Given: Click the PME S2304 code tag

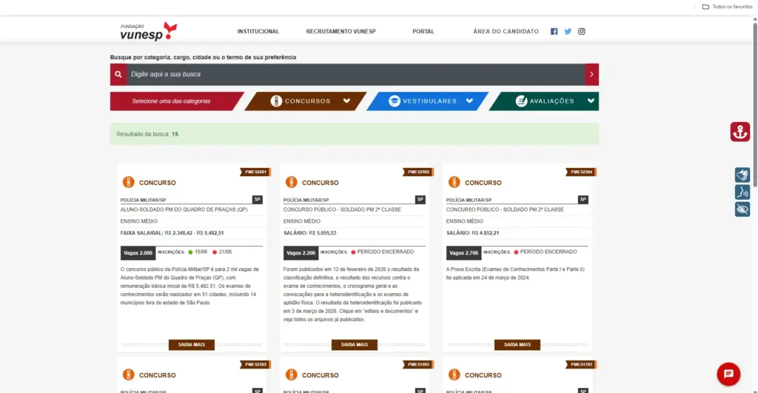Looking at the screenshot, I should [582, 172].
